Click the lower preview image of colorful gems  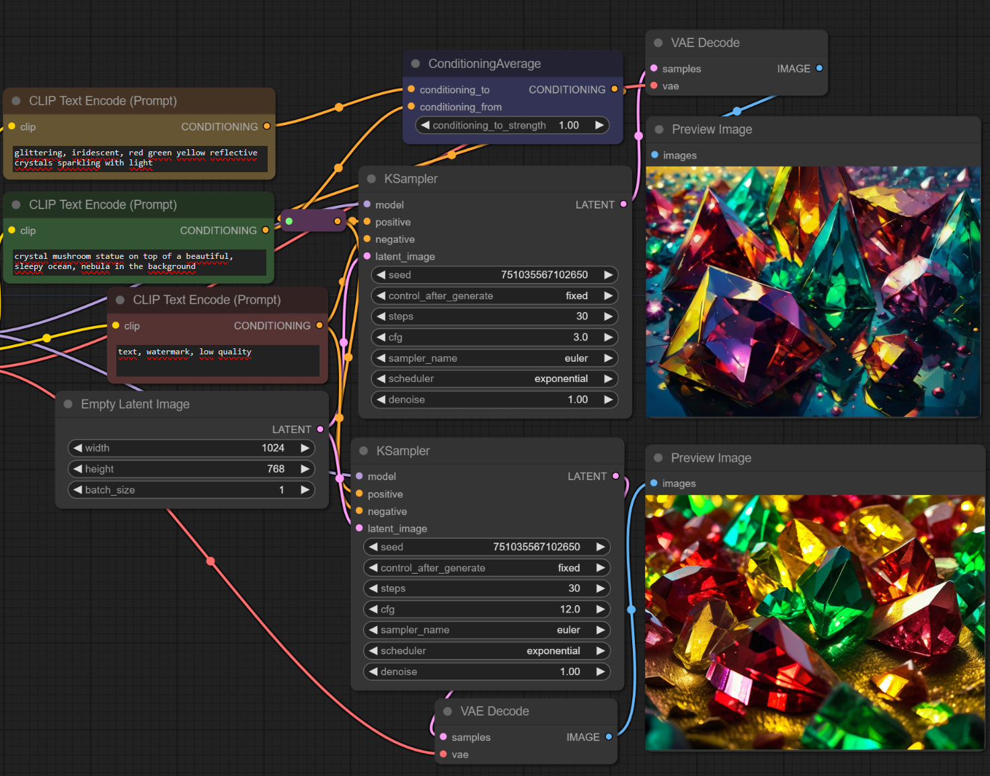point(814,622)
